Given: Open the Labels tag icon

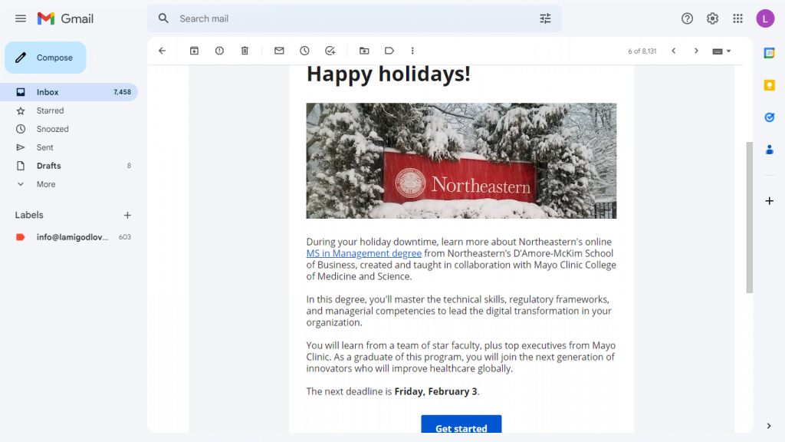Looking at the screenshot, I should pyautogui.click(x=389, y=51).
